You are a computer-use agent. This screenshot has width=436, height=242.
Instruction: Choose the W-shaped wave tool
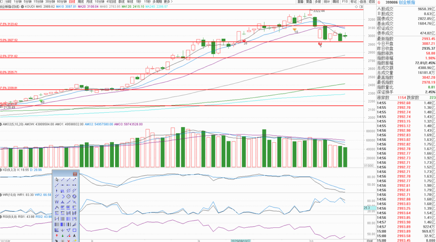(x=57, y=202)
